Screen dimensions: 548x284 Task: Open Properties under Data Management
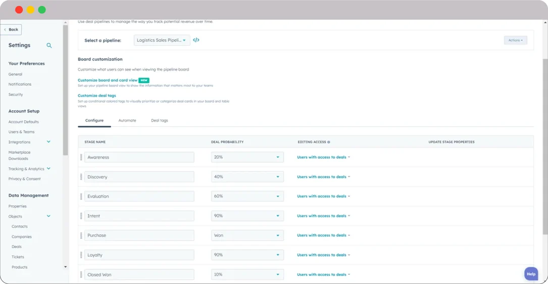click(18, 206)
